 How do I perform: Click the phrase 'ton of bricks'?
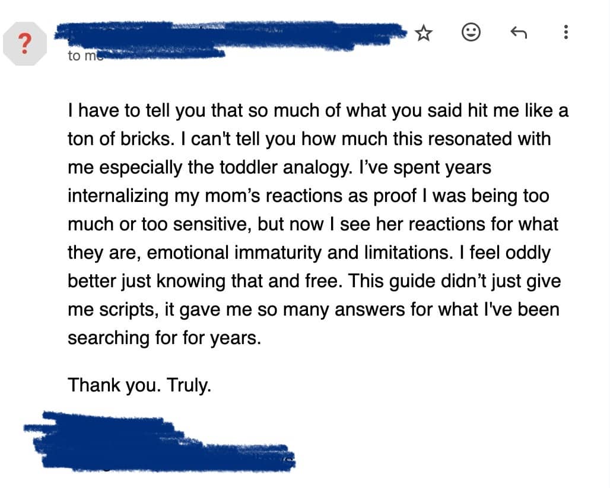point(119,139)
